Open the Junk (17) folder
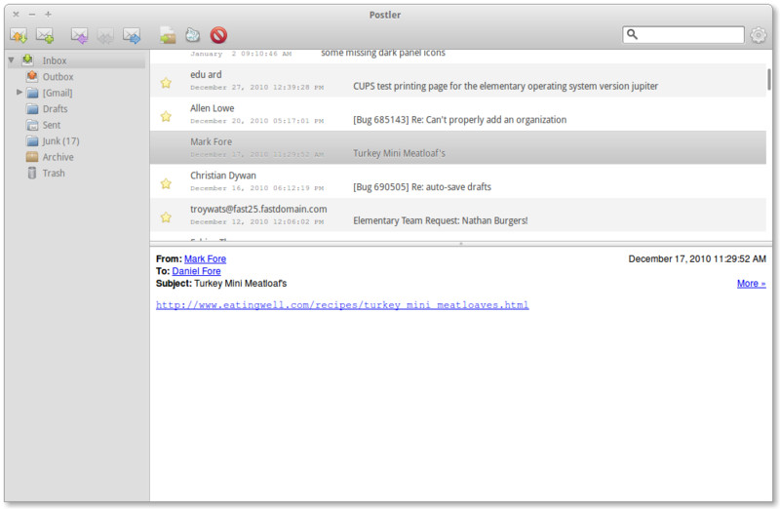The image size is (780, 509). pos(60,140)
